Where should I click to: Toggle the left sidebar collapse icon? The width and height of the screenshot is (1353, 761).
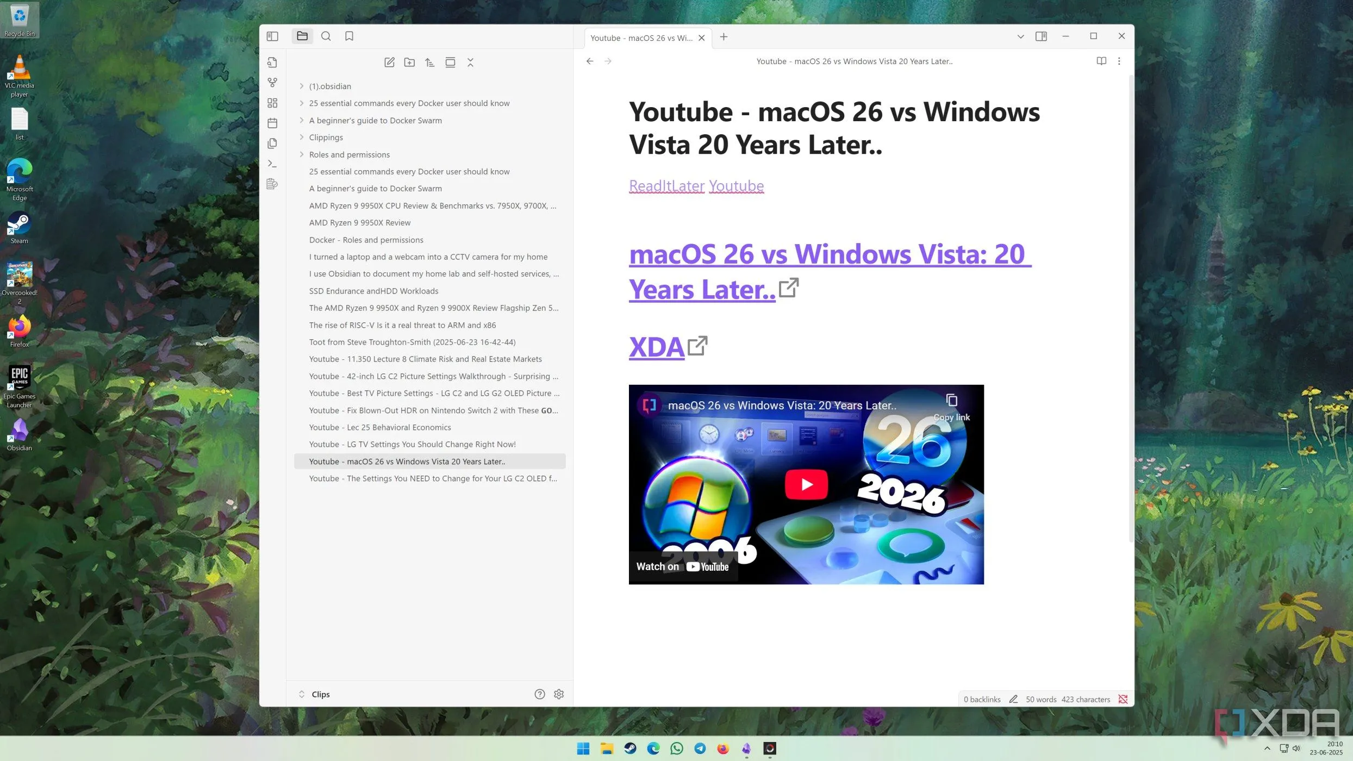point(272,36)
